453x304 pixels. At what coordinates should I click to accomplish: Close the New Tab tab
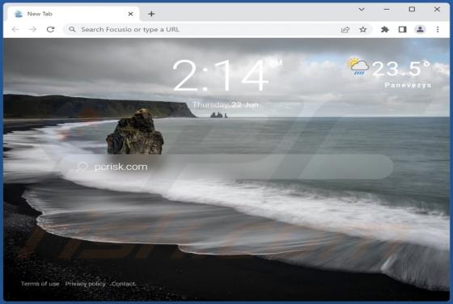click(130, 14)
